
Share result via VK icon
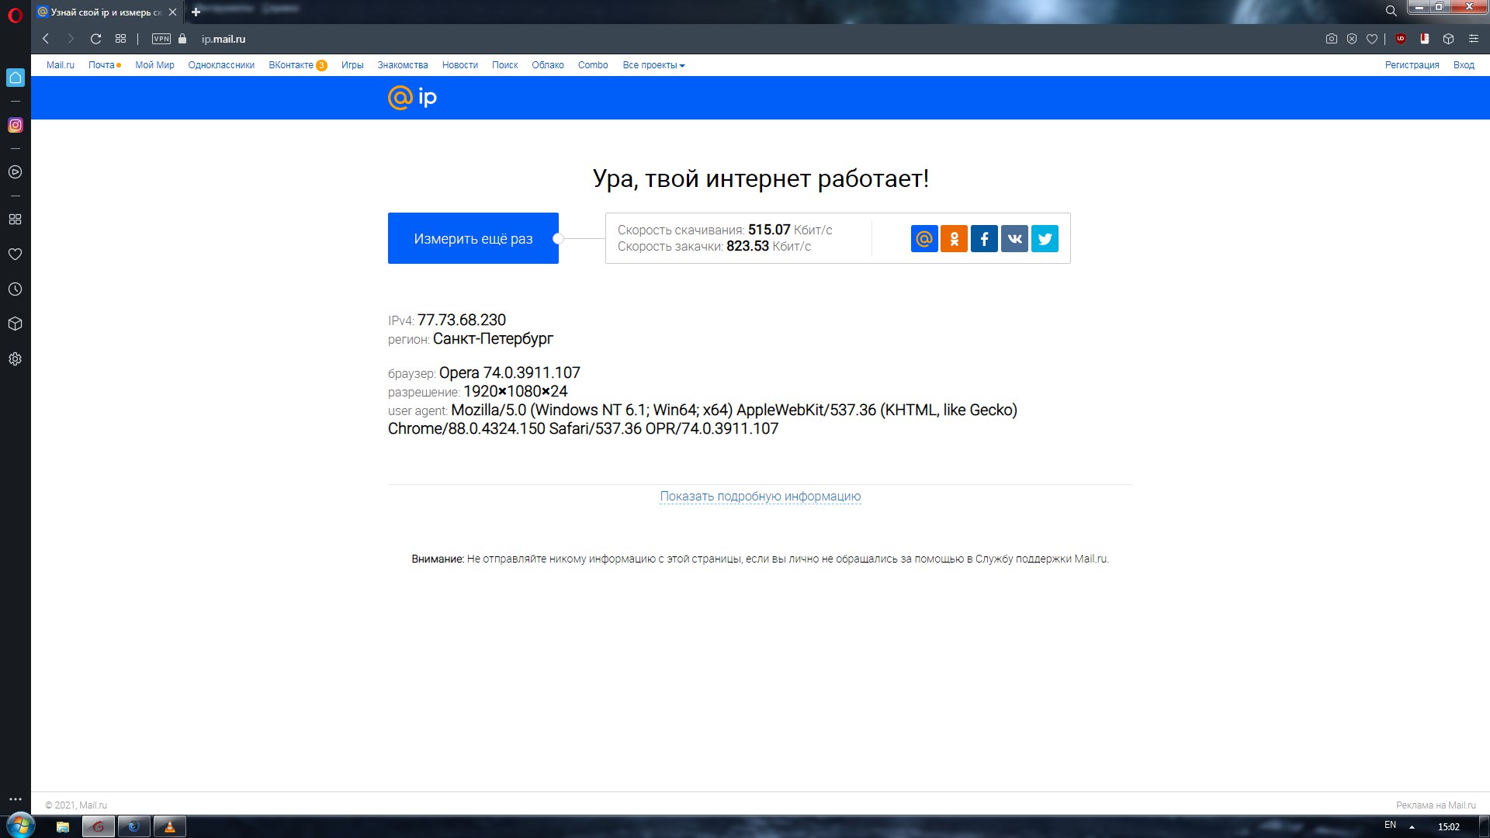1014,239
